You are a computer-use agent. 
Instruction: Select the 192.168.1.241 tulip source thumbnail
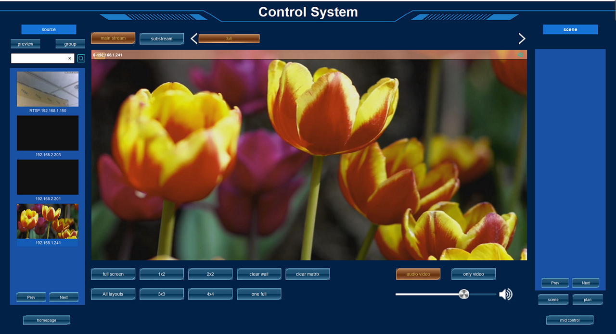pos(48,221)
